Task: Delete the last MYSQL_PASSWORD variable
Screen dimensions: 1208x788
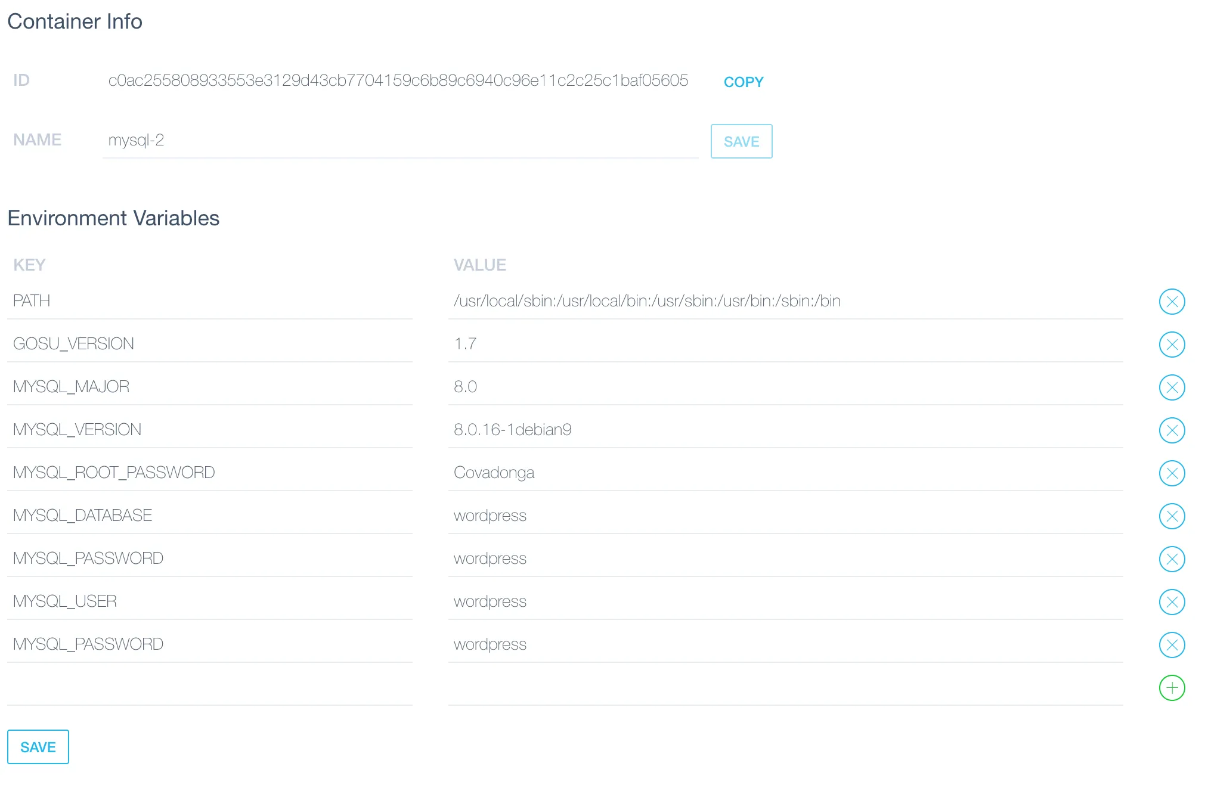Action: coord(1171,645)
